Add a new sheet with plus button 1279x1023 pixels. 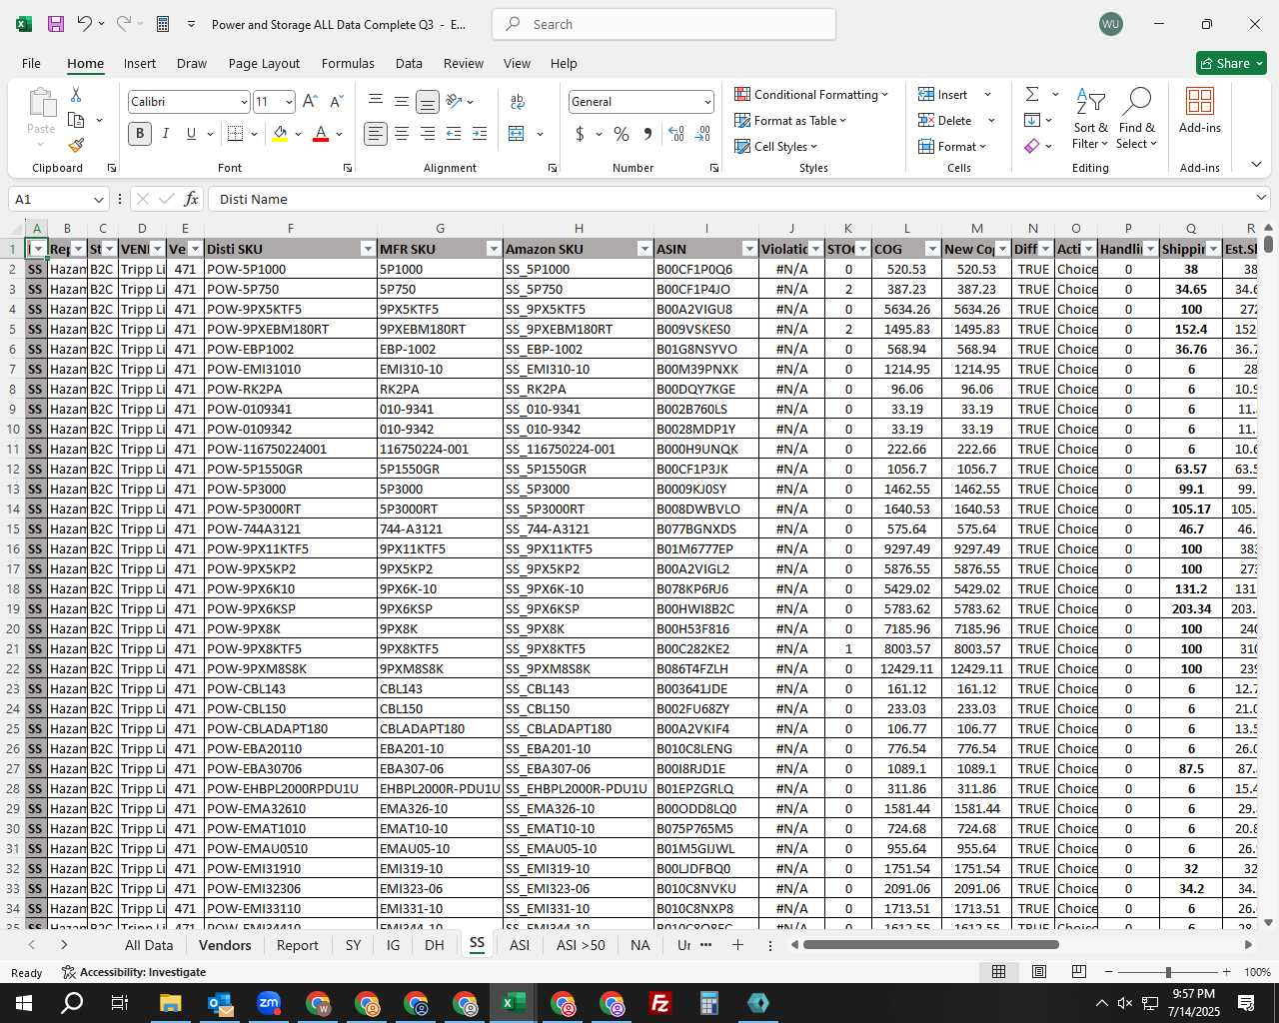[x=737, y=945]
